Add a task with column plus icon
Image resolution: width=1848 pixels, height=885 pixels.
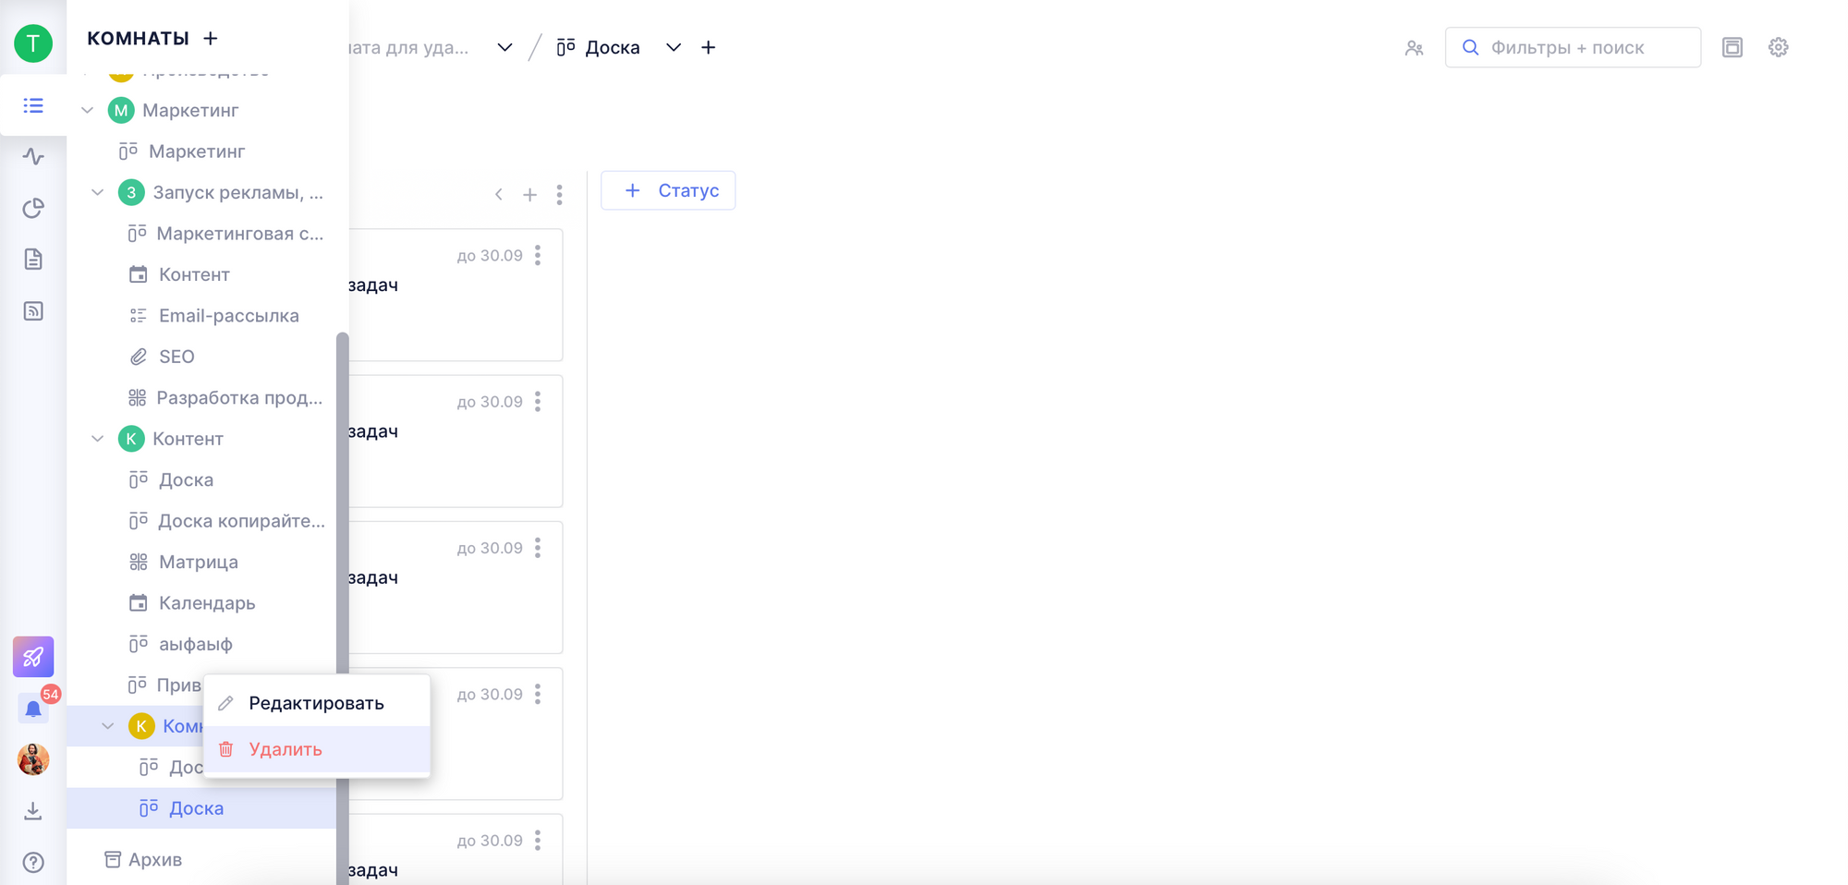tap(529, 194)
